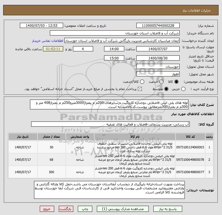
Task: Click the row 1 product name 300 mm pipe
Action: (x=135, y=147)
